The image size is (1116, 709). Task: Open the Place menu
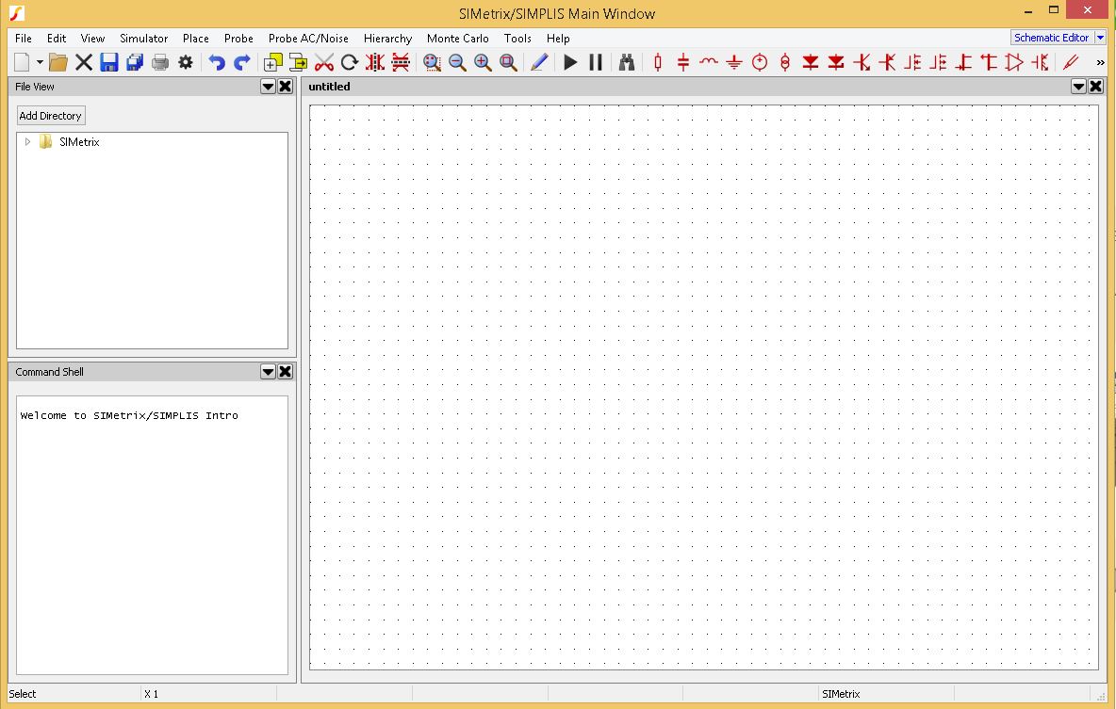pyautogui.click(x=196, y=39)
